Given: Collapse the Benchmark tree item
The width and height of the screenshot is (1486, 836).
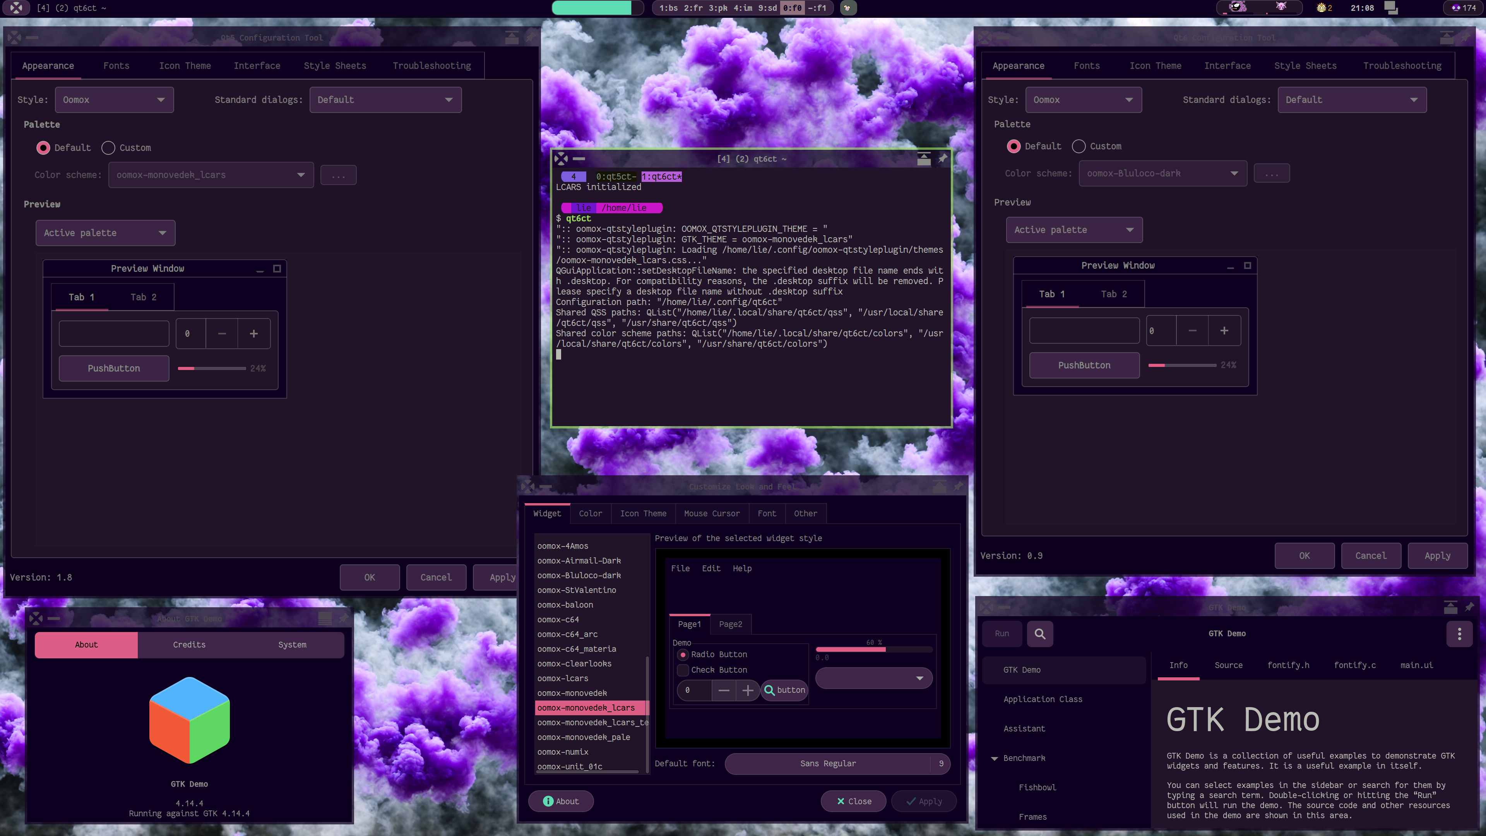Looking at the screenshot, I should [995, 758].
